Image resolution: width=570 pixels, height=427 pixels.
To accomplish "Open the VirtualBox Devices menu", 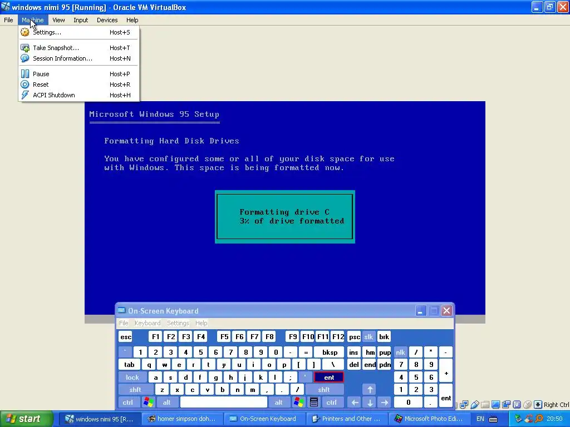I will click(x=107, y=20).
